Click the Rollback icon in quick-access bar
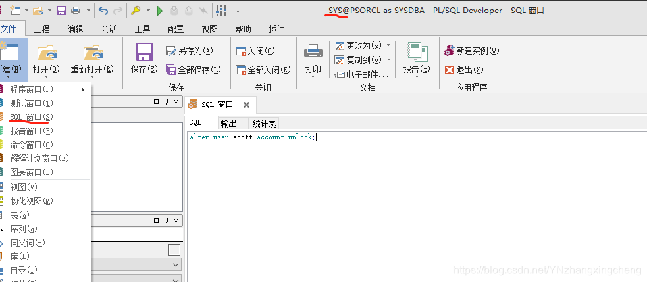 tap(188, 11)
